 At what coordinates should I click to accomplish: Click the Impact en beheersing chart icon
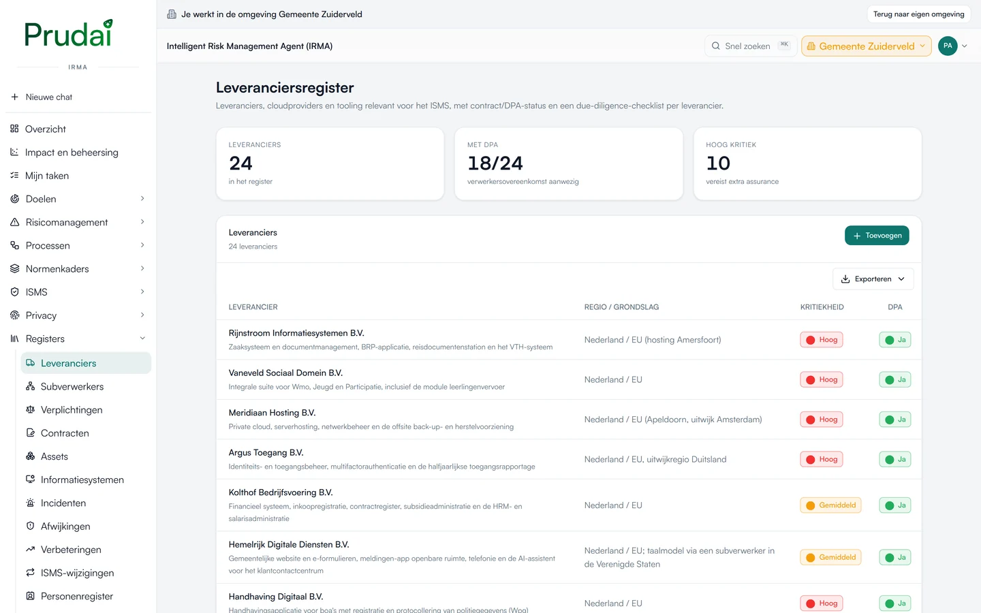pyautogui.click(x=14, y=152)
